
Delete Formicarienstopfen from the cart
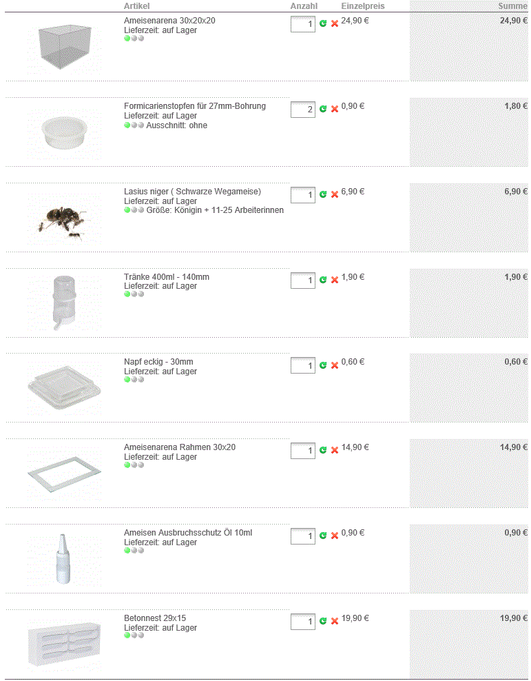tap(335, 109)
